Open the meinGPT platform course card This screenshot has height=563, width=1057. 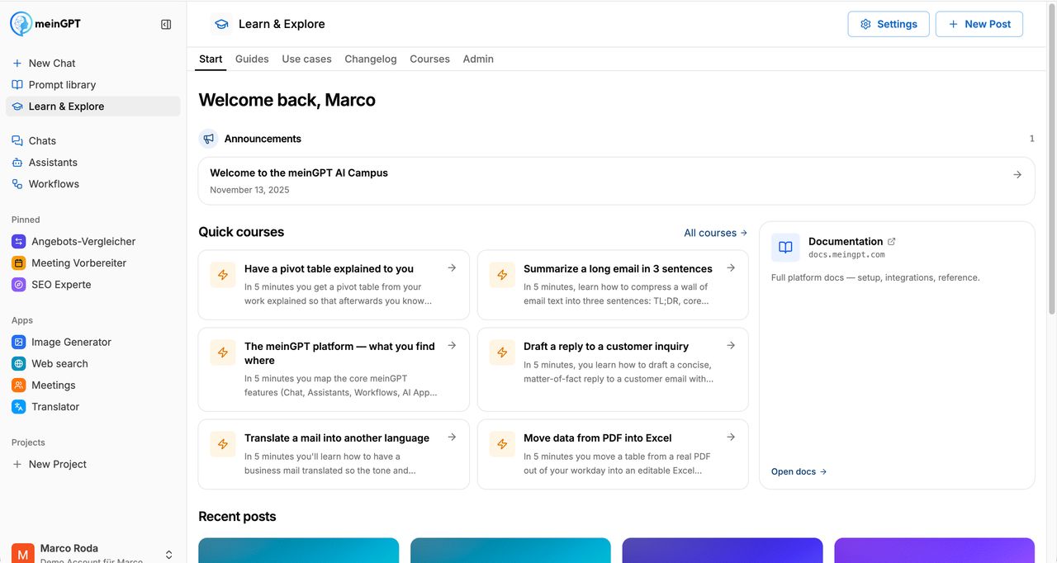tap(334, 370)
